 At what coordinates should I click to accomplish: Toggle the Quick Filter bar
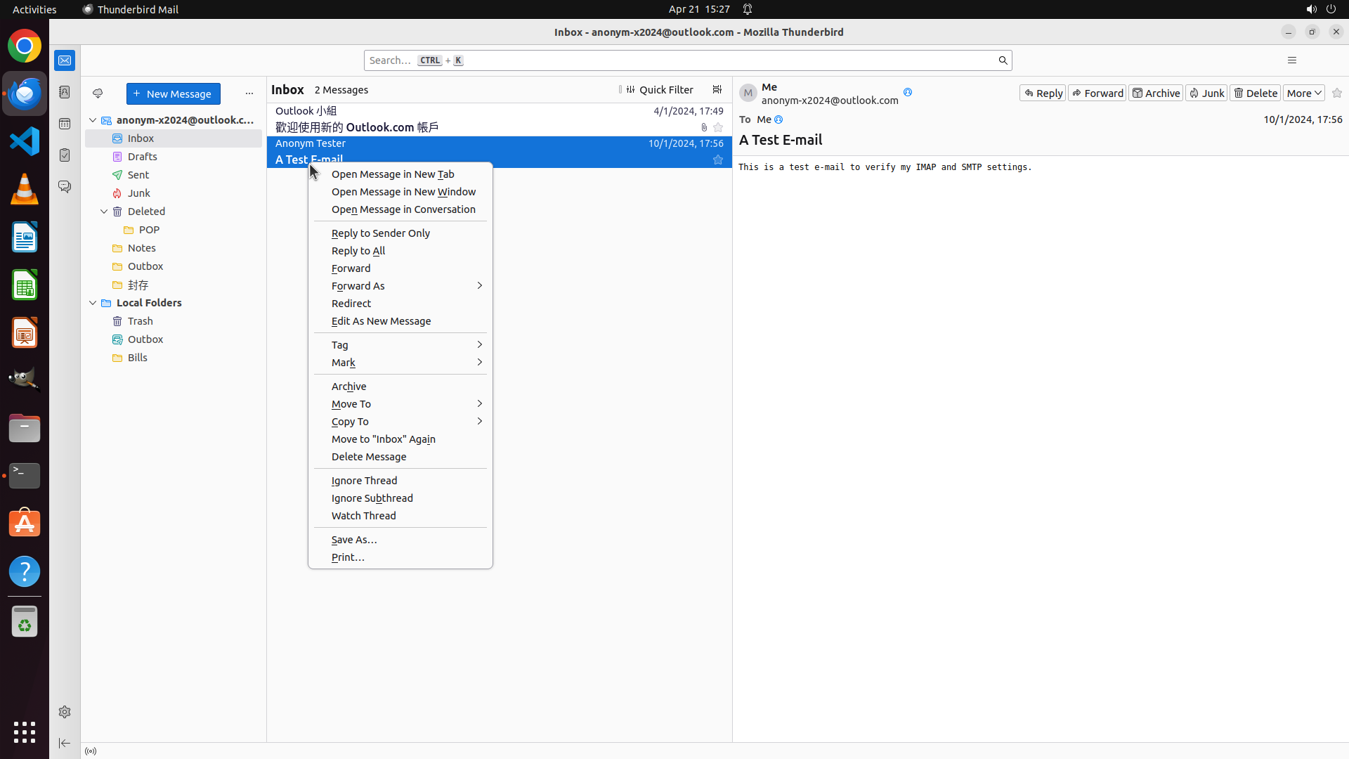(659, 90)
